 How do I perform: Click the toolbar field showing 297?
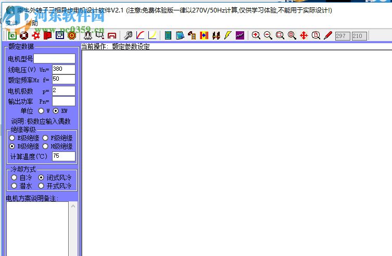[343, 36]
